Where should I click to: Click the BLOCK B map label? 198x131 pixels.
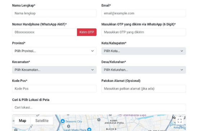[x=111, y=129]
